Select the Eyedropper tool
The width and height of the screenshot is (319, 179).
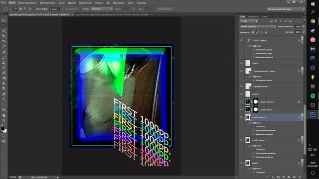coord(3,47)
